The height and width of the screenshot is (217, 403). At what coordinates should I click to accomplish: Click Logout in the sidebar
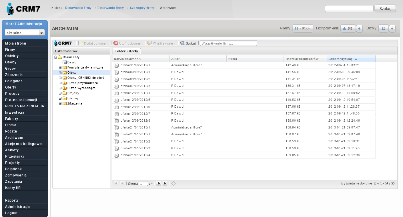pyautogui.click(x=25, y=213)
